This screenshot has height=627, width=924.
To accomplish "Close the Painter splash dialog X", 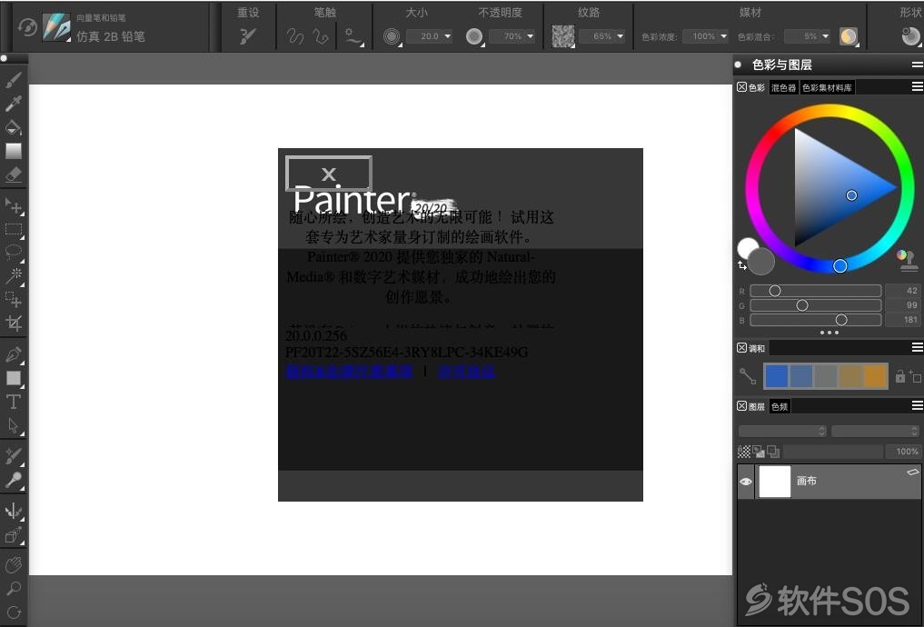I will tap(329, 174).
